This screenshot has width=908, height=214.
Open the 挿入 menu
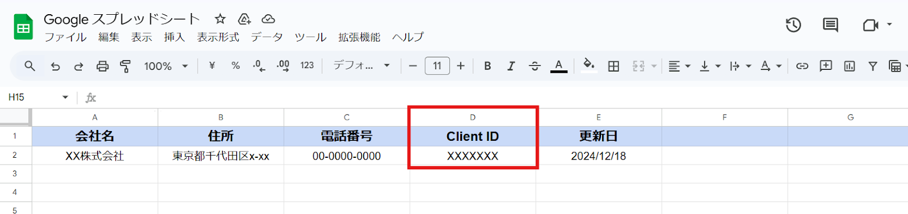pyautogui.click(x=174, y=37)
